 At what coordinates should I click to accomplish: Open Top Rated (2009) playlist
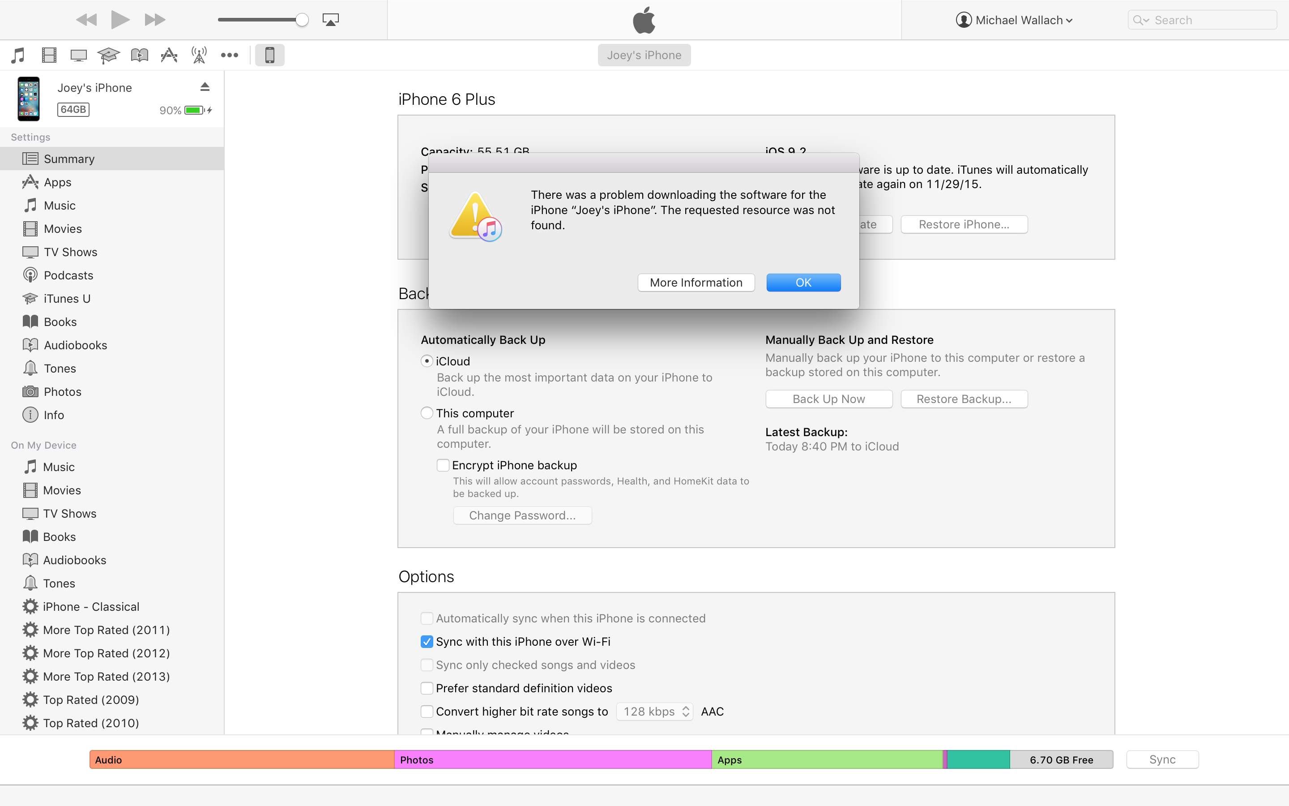[112, 700]
